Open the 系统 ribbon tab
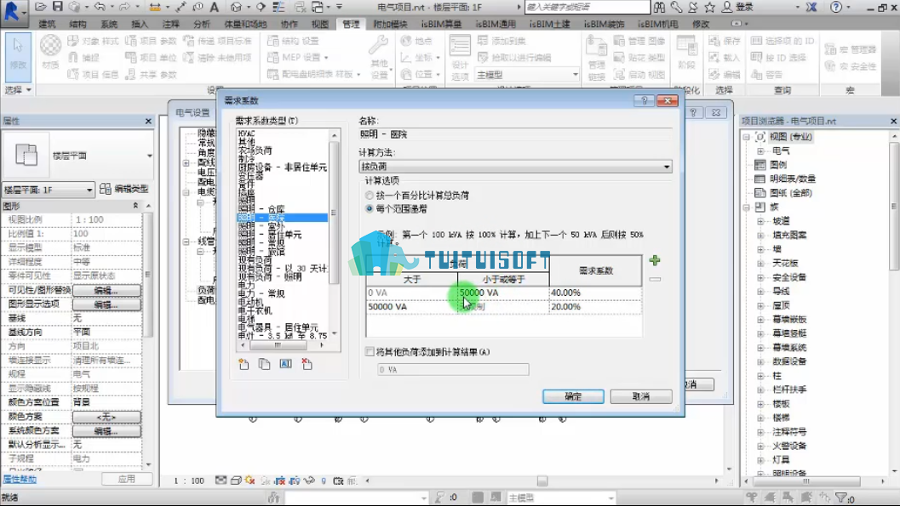 pyautogui.click(x=109, y=24)
